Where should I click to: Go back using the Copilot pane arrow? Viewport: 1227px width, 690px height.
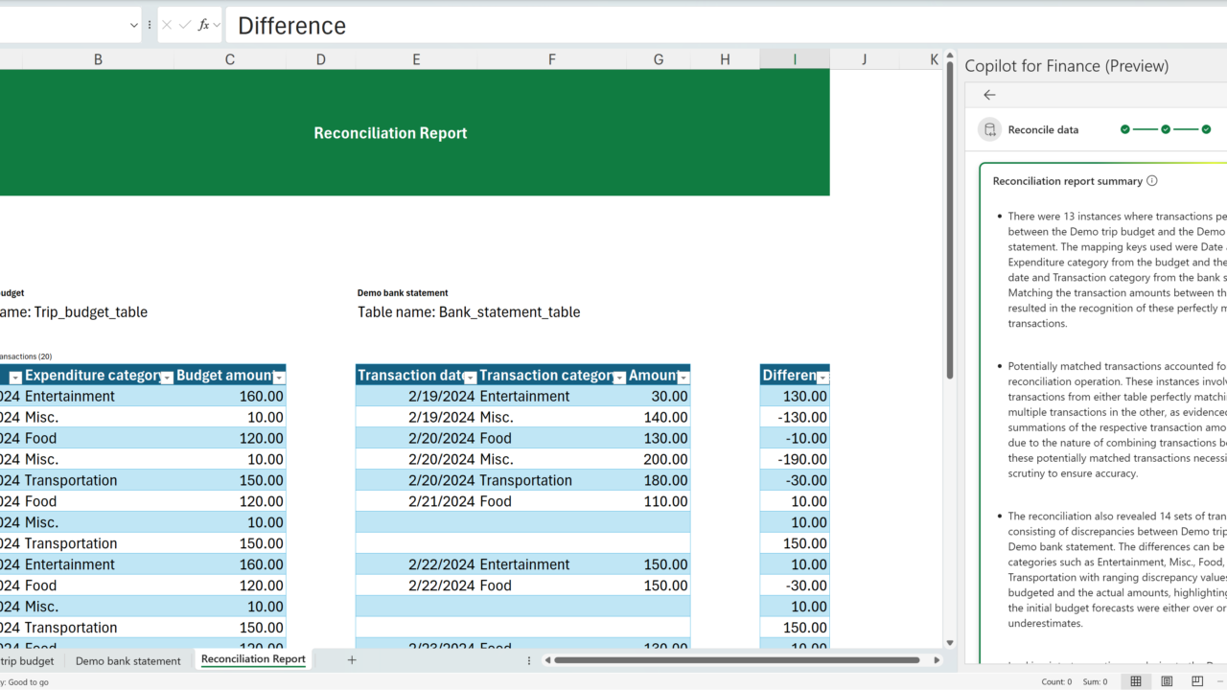[x=989, y=95]
